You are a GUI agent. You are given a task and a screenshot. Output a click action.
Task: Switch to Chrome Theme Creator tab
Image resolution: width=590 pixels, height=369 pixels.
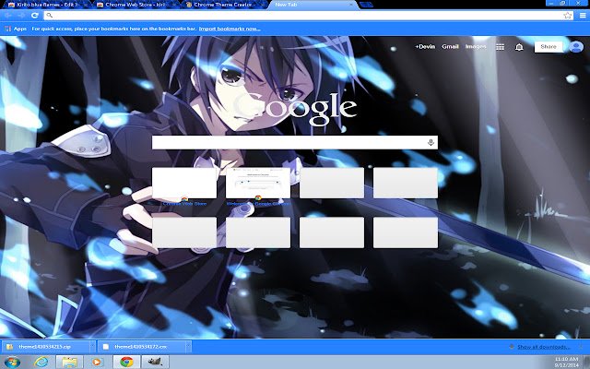pyautogui.click(x=224, y=5)
